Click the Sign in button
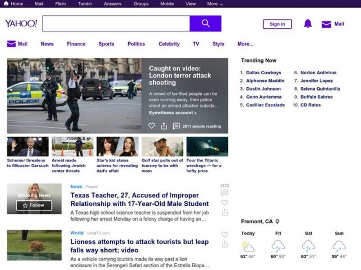The height and width of the screenshot is (270, 361). [277, 24]
